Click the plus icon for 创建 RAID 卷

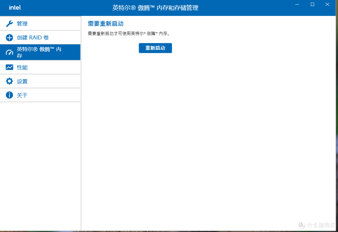(9, 38)
